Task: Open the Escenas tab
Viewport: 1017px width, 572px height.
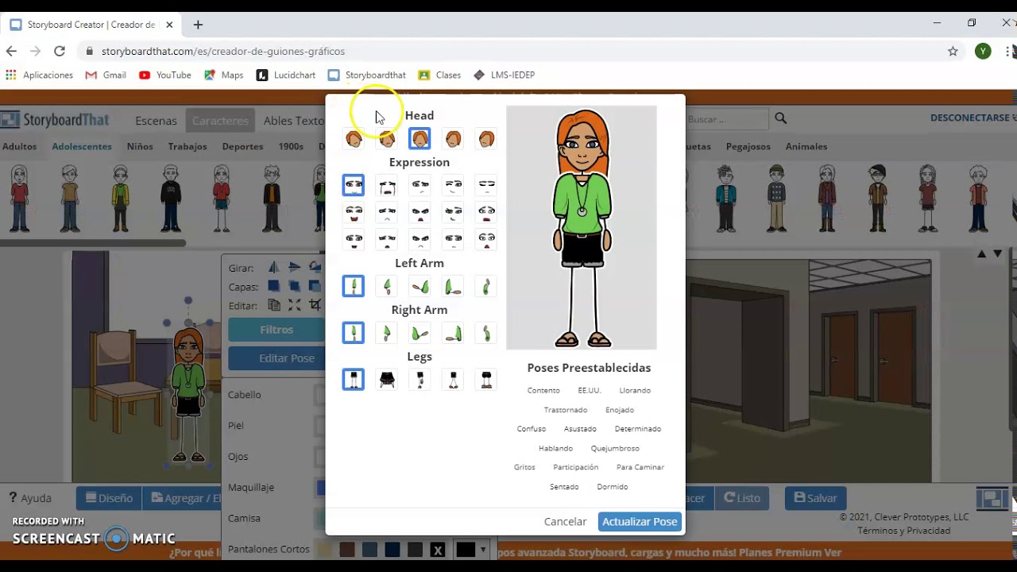Action: click(x=156, y=121)
